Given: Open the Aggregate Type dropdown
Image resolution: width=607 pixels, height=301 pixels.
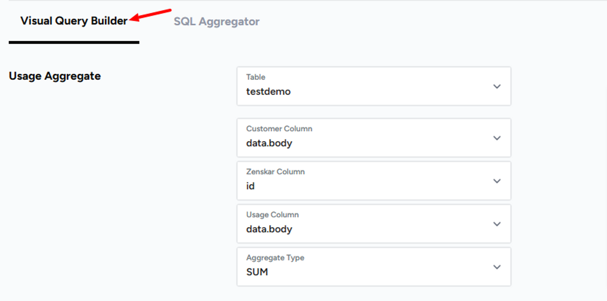Looking at the screenshot, I should coord(374,267).
